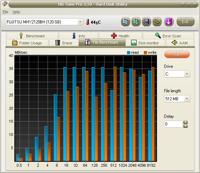Open the options gear icon
The width and height of the screenshot is (200, 173).
point(157,22)
